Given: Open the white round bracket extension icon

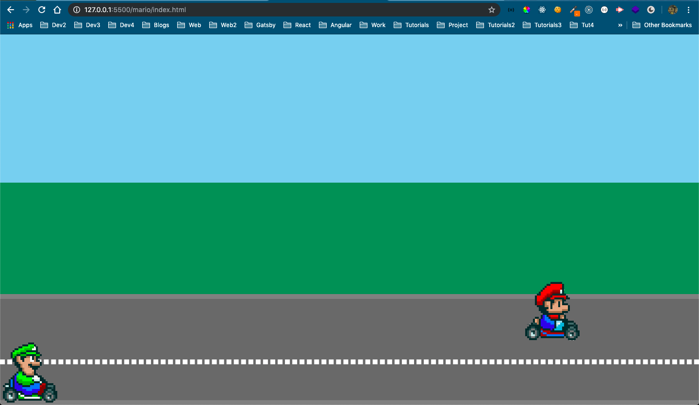Looking at the screenshot, I should click(604, 10).
